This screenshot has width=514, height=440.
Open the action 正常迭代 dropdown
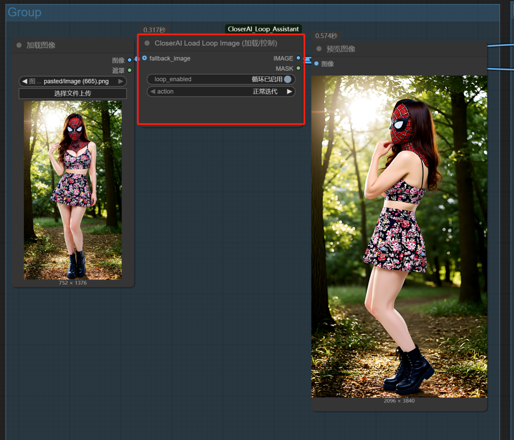(x=221, y=91)
